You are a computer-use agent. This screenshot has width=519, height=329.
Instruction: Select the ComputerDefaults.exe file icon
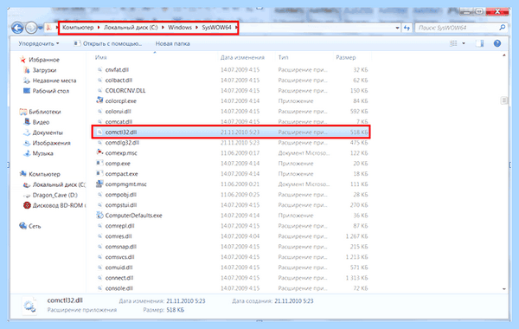[99, 215]
